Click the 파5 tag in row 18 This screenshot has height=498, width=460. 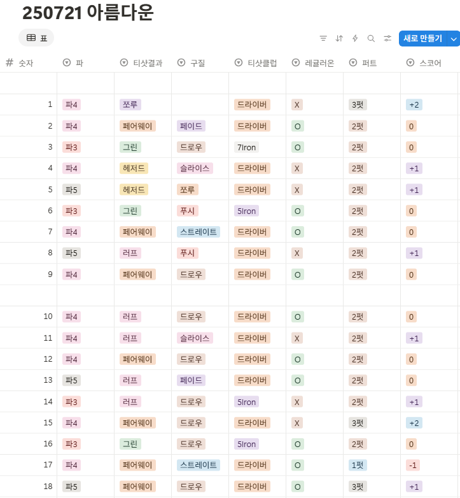coord(71,487)
